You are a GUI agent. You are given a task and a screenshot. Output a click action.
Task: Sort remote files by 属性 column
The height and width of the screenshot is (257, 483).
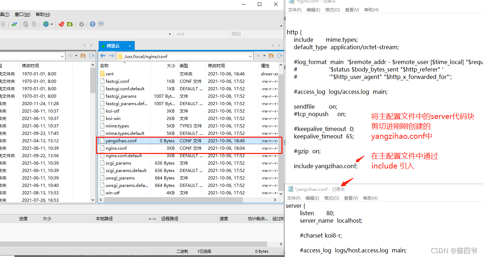click(269, 66)
